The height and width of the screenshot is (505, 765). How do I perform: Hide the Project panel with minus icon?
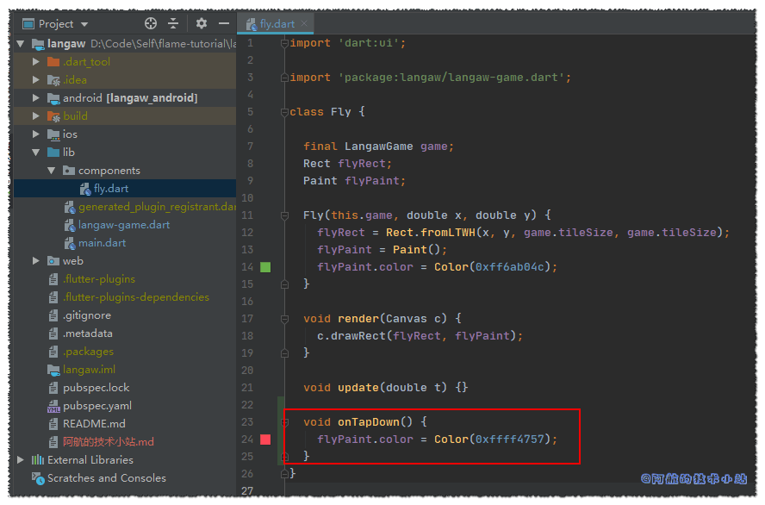224,24
